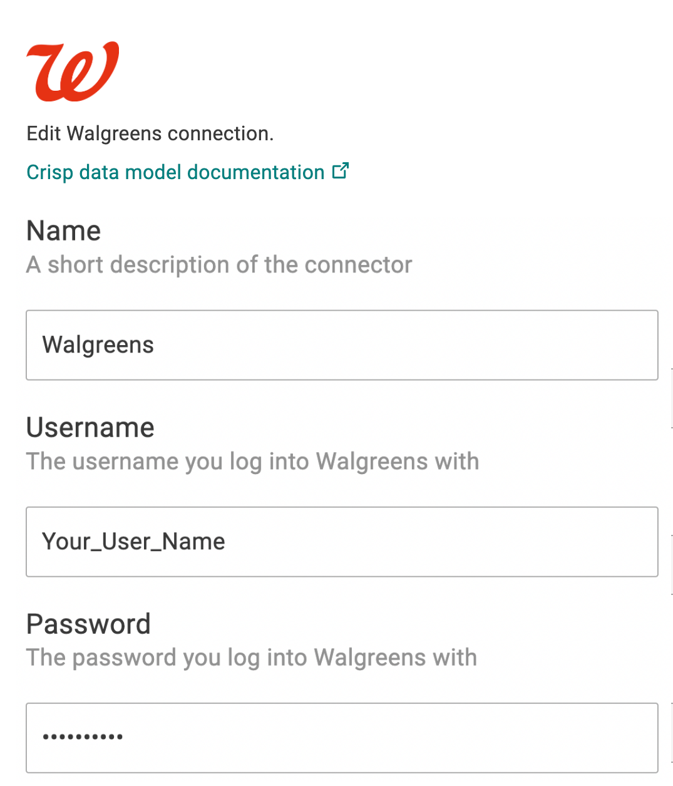Click into the Username input field
The image size is (673, 786).
pyautogui.click(x=342, y=542)
